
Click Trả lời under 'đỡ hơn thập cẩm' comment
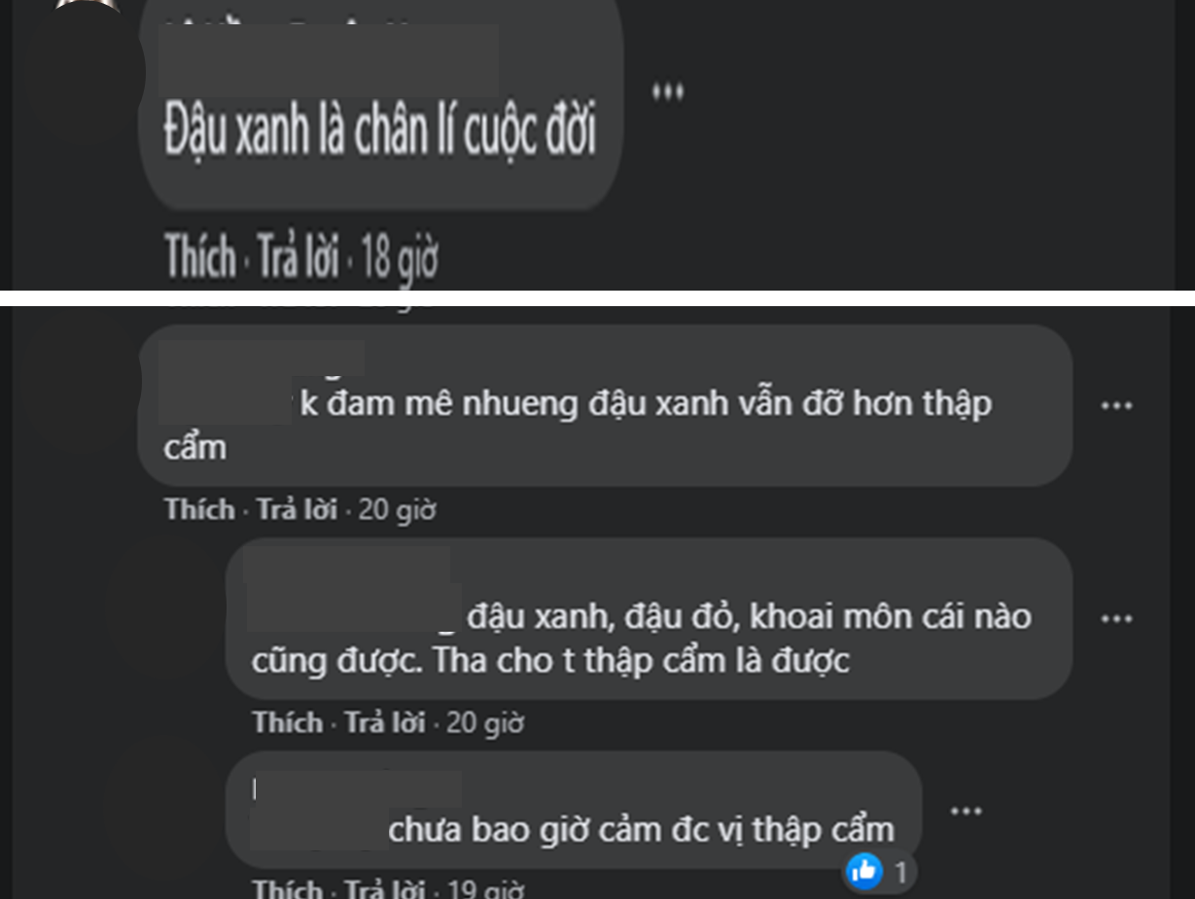(x=297, y=509)
